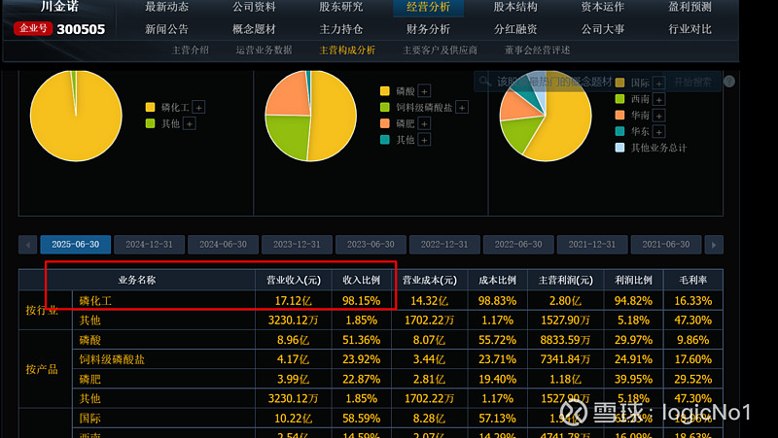
Task: Expand the 西南 region legend plus button
Action: pos(658,100)
